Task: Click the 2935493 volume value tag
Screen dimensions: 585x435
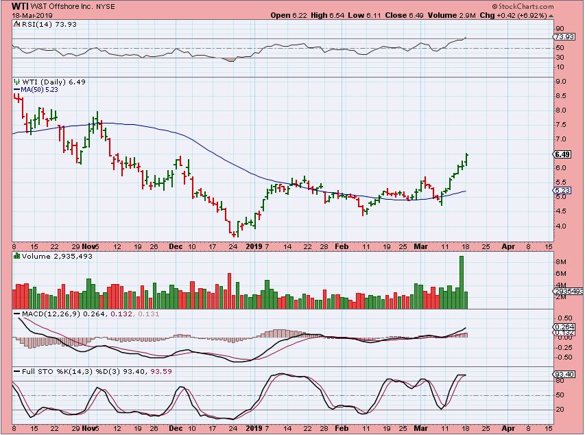Action: click(569, 292)
